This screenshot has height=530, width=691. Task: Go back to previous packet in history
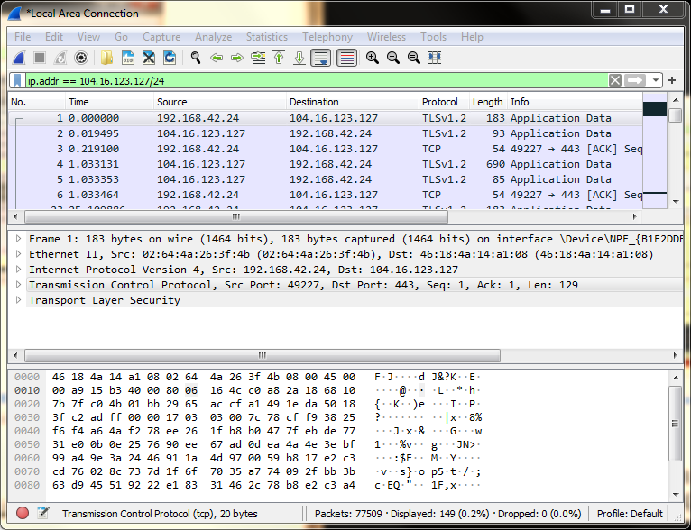[217, 58]
